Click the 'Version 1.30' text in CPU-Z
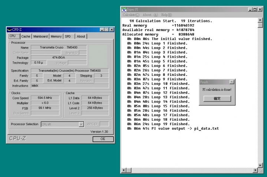Screen dimensions: 267x177 tap(99, 132)
